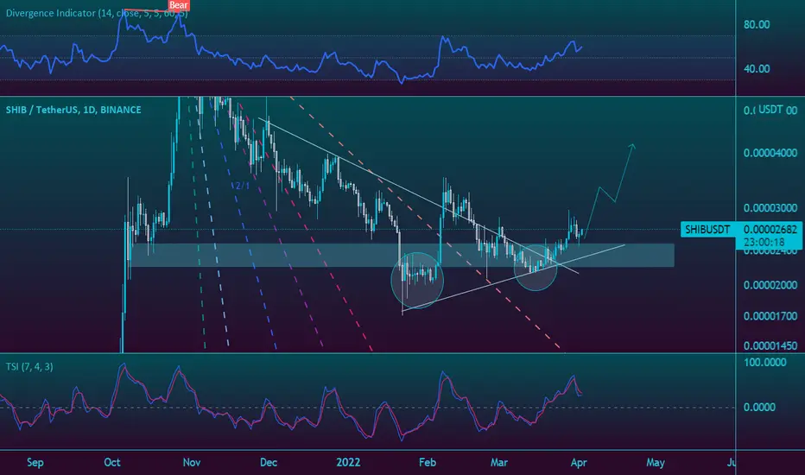Click the 0.0000 TSI scale label
805x475 pixels.
click(759, 408)
